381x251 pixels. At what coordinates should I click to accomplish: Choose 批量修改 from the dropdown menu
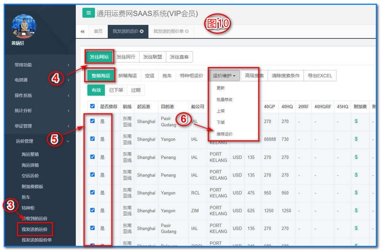pos(224,100)
